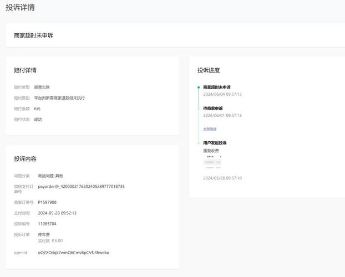This screenshot has width=345, height=277.
Task: Click the 用户发起投诉 timeline step title
Action: [215, 143]
